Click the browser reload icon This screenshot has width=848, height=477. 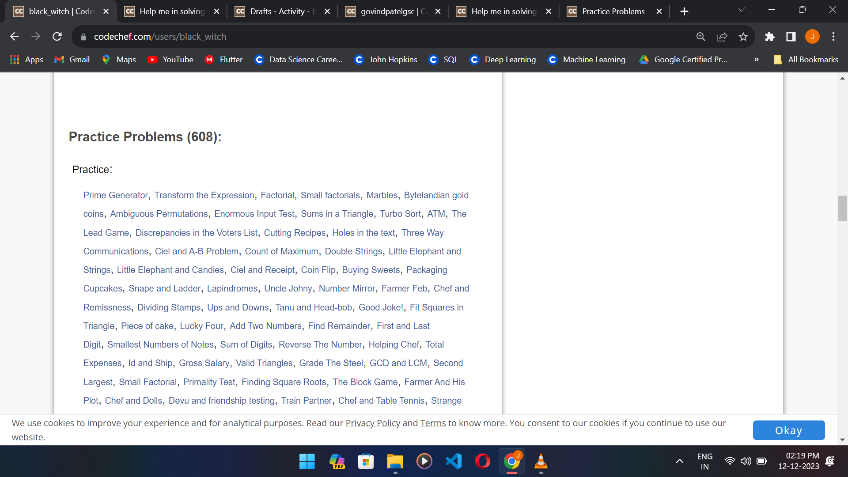tap(57, 37)
